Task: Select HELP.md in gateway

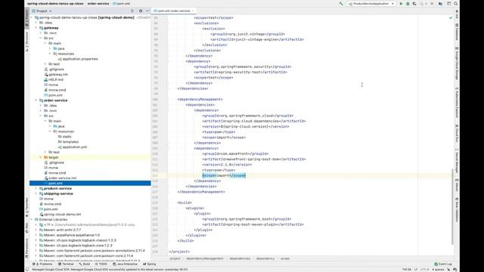Action: [54, 79]
